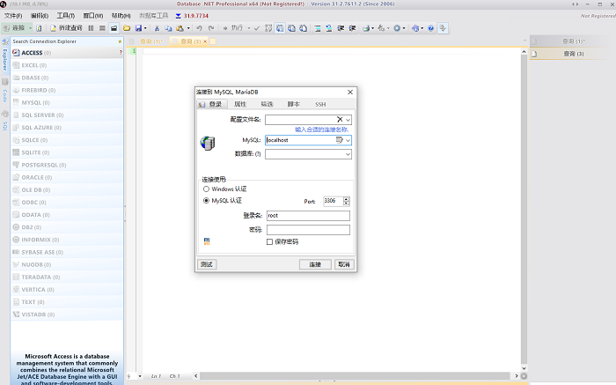Image resolution: width=616 pixels, height=385 pixels.
Task: Toggle the panel layout icon next to New Query
Action: pyautogui.click(x=91, y=28)
